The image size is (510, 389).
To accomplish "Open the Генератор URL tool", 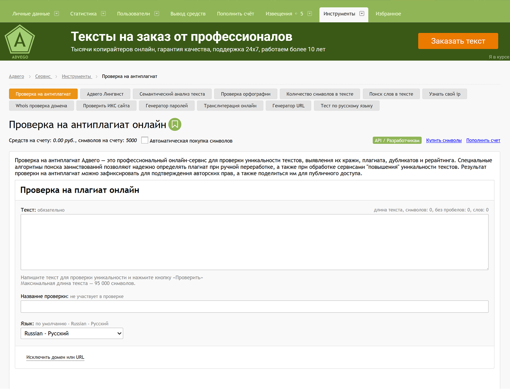I will [288, 106].
